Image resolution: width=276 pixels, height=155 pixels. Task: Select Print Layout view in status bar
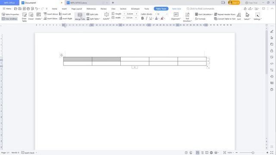pyautogui.click(x=198, y=152)
